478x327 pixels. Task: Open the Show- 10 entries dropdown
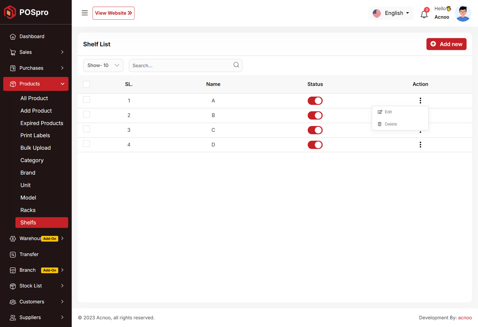coord(103,65)
